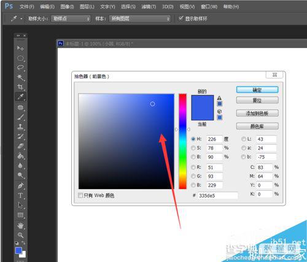
Task: Select the Zoom tool
Action: click(20, 235)
